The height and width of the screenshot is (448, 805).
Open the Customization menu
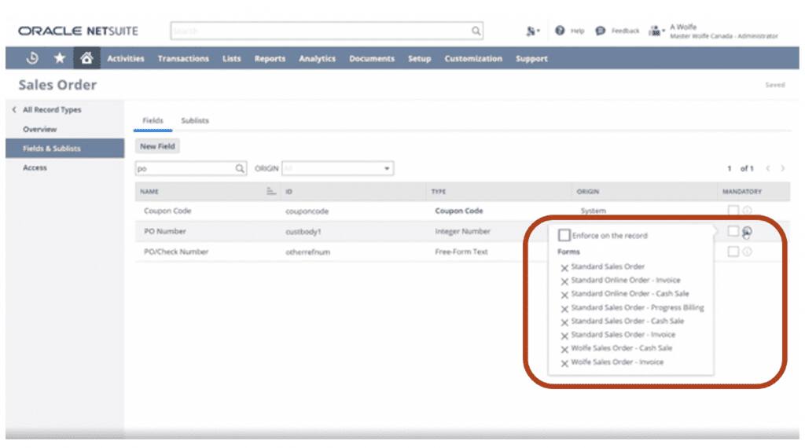tap(473, 58)
